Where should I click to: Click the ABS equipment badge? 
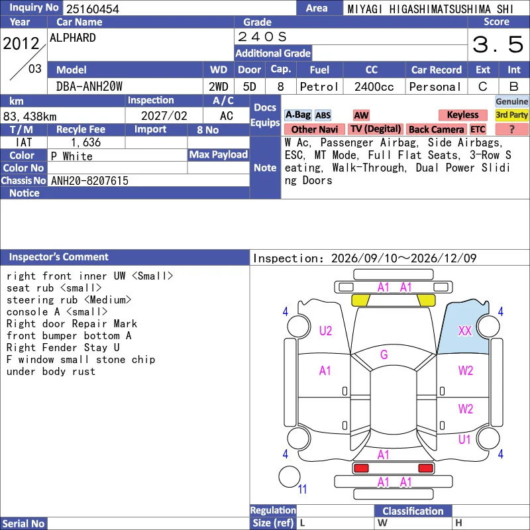point(323,115)
